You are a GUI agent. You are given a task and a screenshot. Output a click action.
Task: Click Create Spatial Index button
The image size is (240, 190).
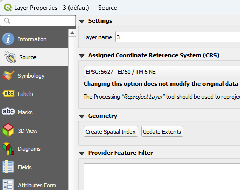[x=111, y=132]
